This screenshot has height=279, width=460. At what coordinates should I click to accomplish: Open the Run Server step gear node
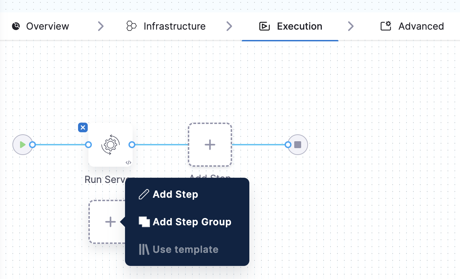pos(111,145)
